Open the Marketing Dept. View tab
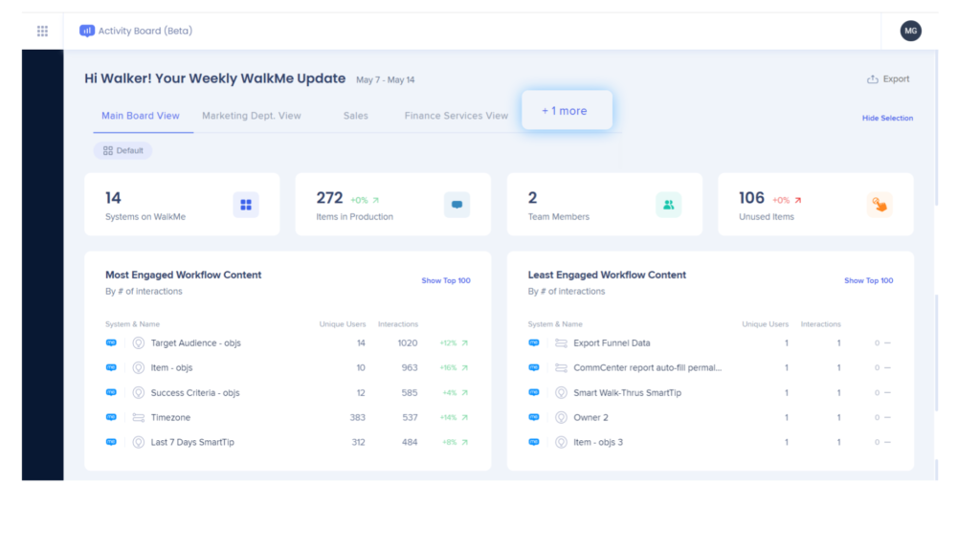980x551 pixels. [252, 116]
